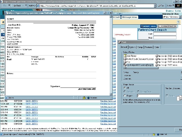Click the Pages range input field
The height and width of the screenshot is (137, 182).
click(148, 96)
